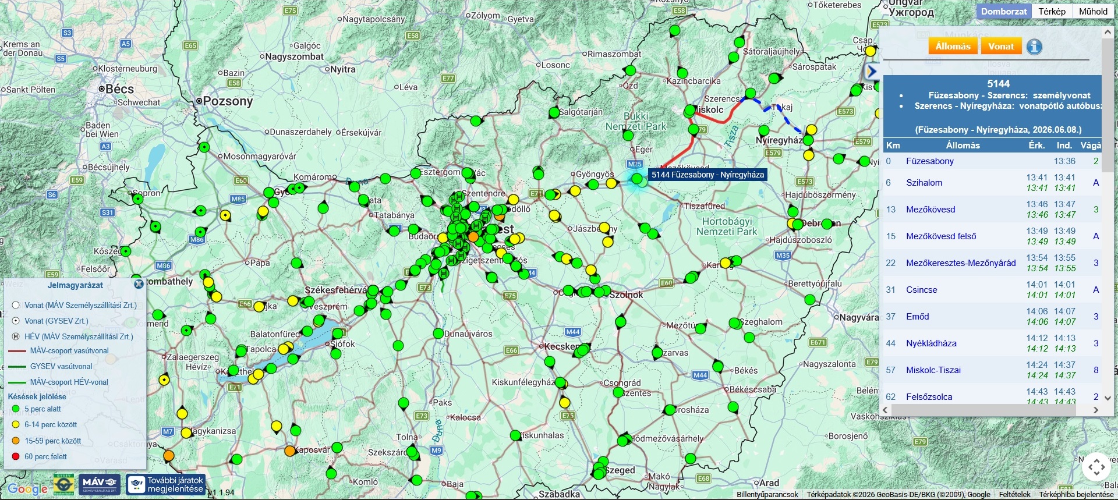Switch to Domborzat terrain map view

tap(1004, 12)
